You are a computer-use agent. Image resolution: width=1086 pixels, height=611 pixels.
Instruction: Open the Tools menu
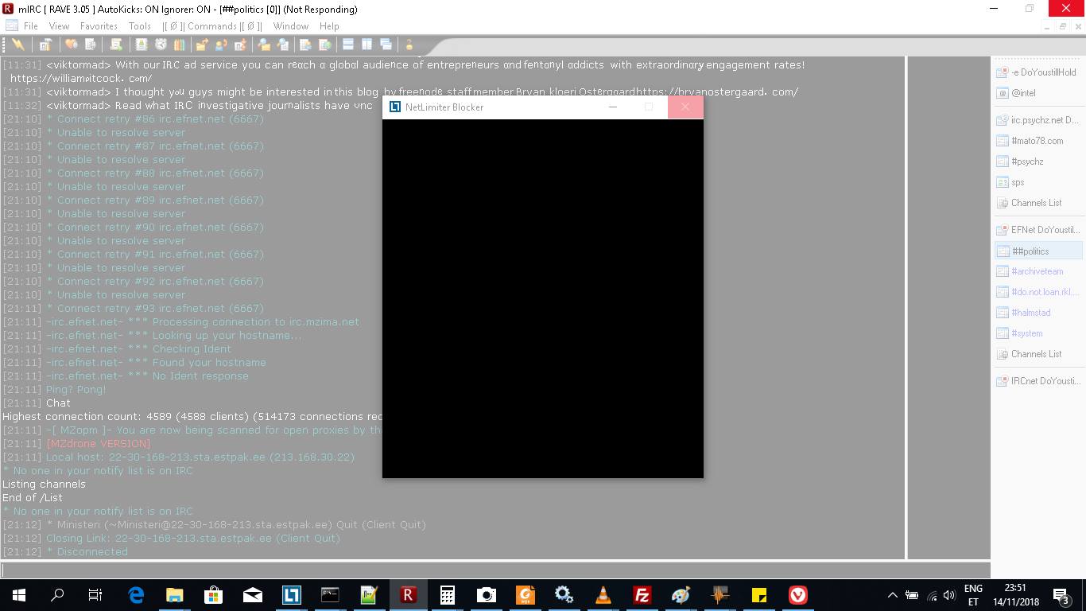(x=140, y=26)
